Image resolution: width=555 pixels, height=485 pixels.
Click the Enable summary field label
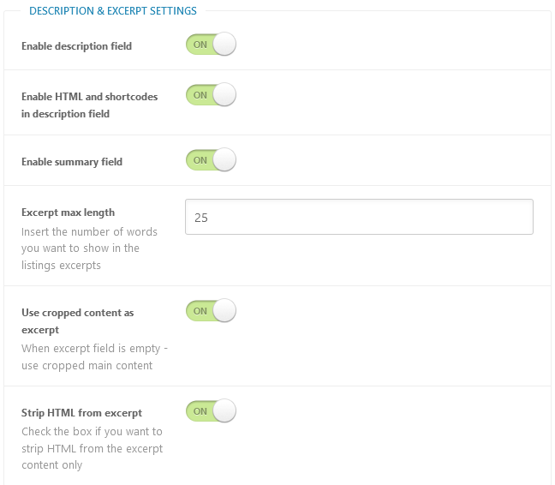click(72, 162)
